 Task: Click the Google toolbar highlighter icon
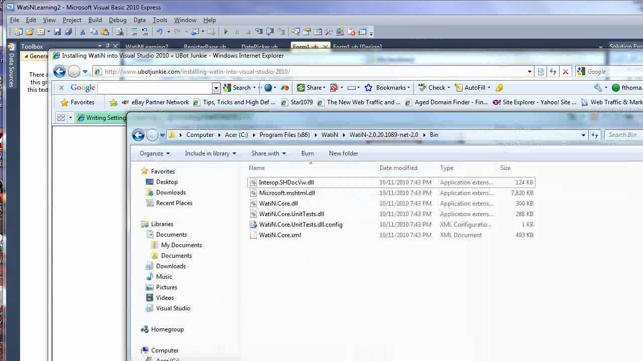499,88
